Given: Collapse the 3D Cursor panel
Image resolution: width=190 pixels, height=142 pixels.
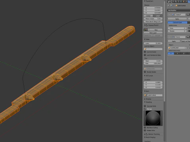Looking at the screenshot, I should click(145, 76).
